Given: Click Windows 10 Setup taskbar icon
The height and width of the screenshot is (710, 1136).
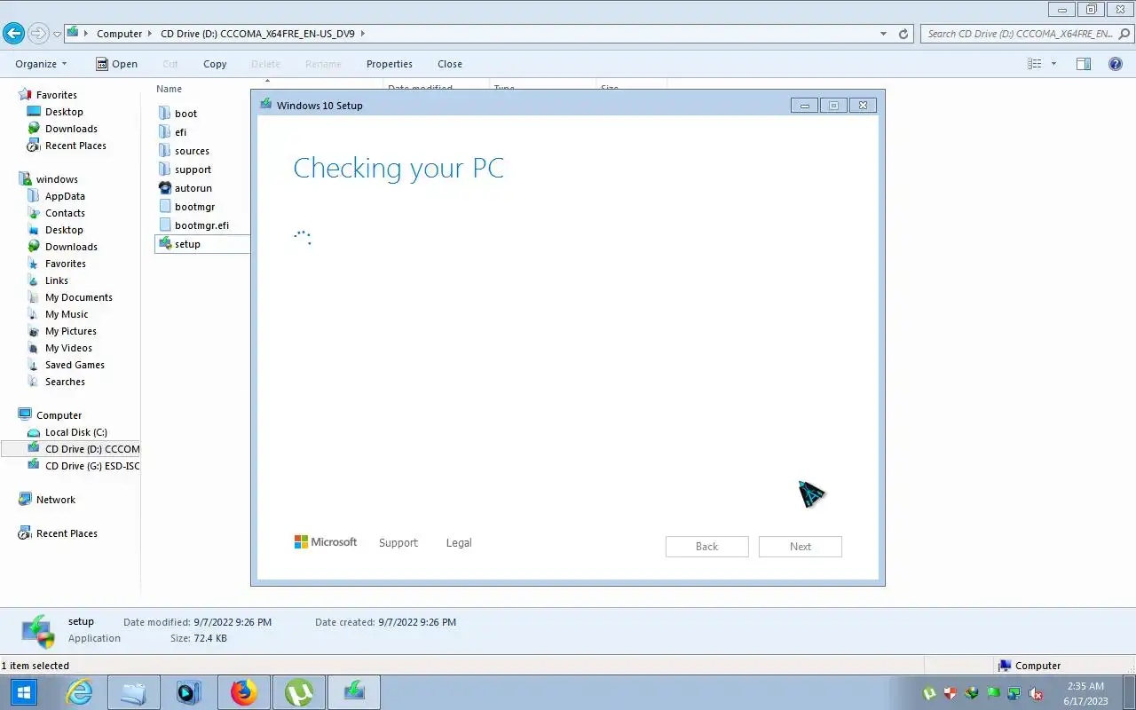Looking at the screenshot, I should 354,692.
